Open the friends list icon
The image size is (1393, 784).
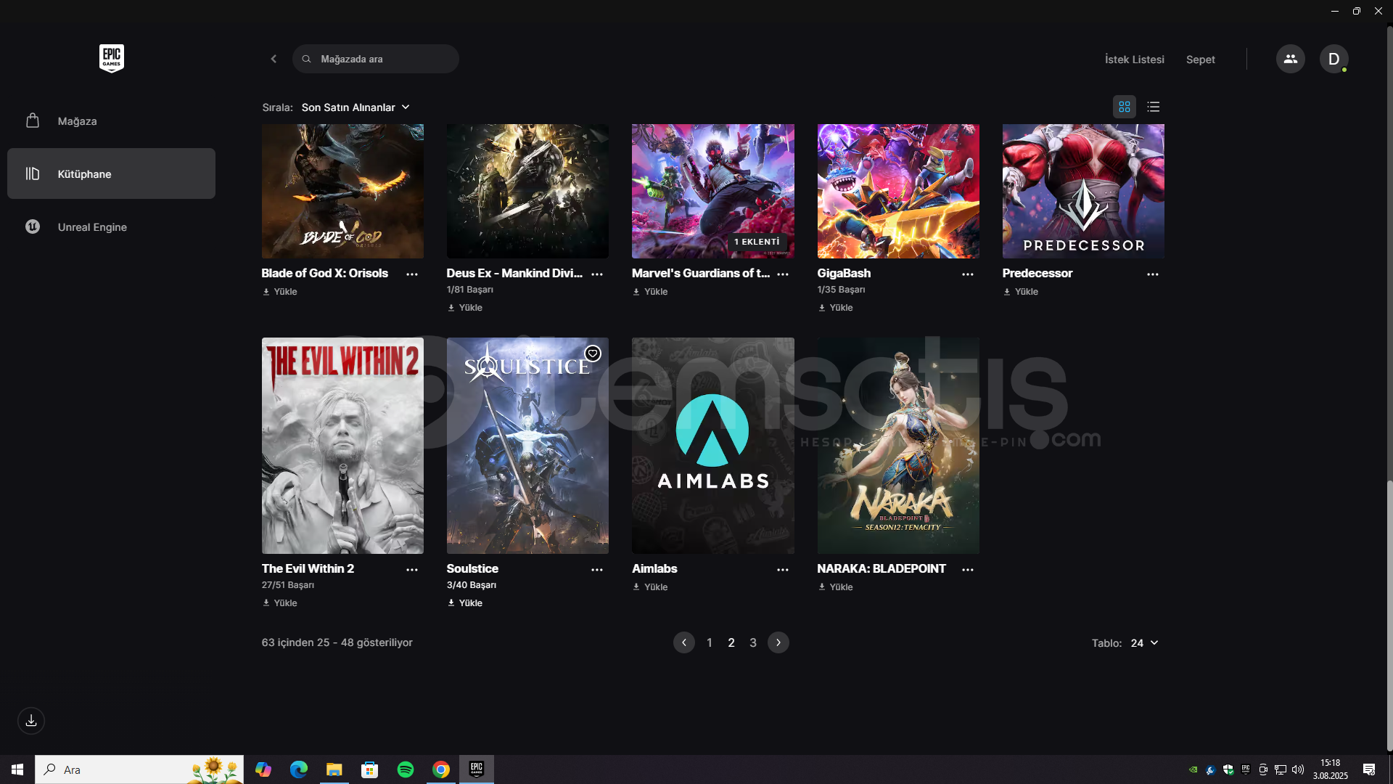point(1290,59)
